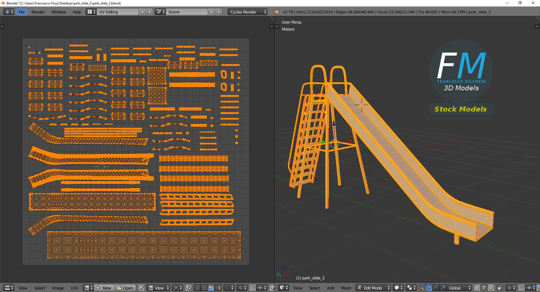Open the 3D viewport snap element selector

531,288
